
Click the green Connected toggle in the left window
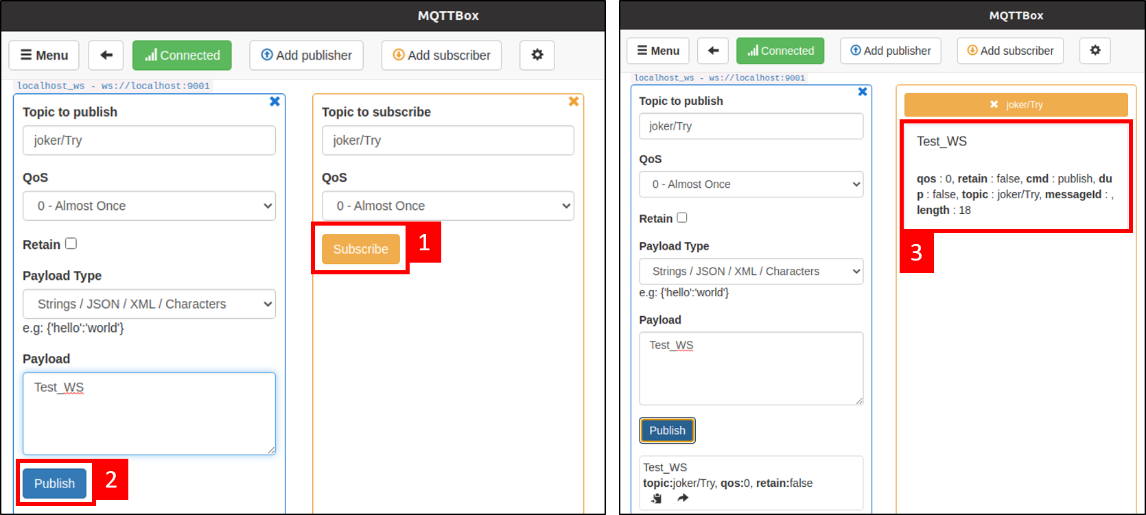[x=182, y=55]
